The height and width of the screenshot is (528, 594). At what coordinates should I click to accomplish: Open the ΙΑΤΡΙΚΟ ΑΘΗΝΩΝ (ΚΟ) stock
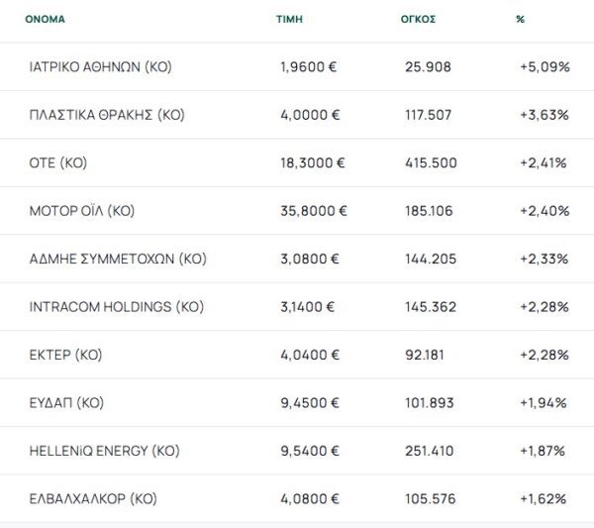click(101, 67)
